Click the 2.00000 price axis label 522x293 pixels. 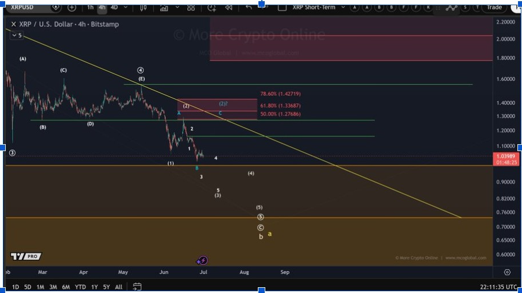[x=506, y=39]
